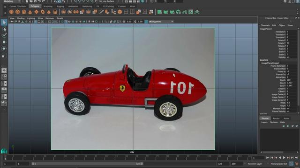Create a polygon pipe from the shelf

(55, 12)
